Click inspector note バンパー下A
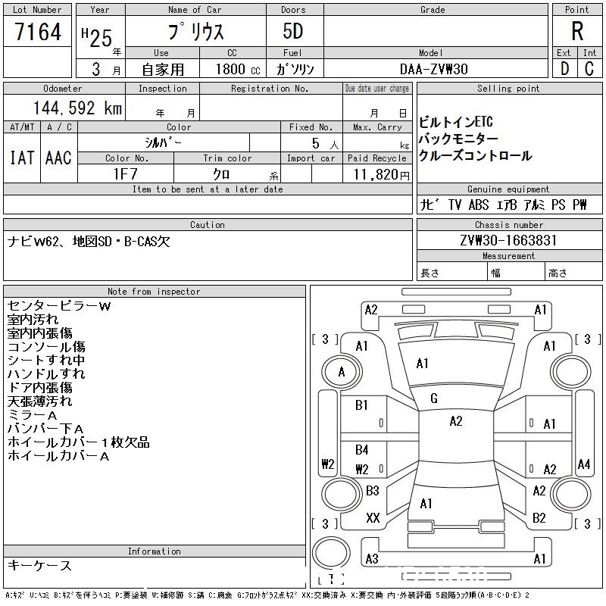This screenshot has height=606, width=606. pyautogui.click(x=45, y=429)
